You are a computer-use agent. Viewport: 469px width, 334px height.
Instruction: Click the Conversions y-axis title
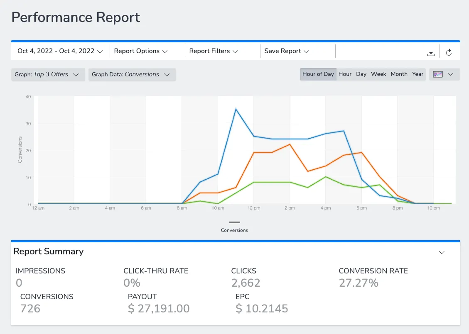[20, 150]
